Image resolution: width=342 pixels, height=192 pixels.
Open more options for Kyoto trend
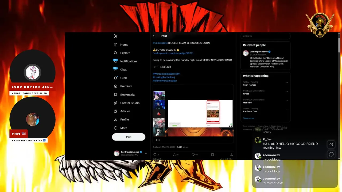coord(287,91)
